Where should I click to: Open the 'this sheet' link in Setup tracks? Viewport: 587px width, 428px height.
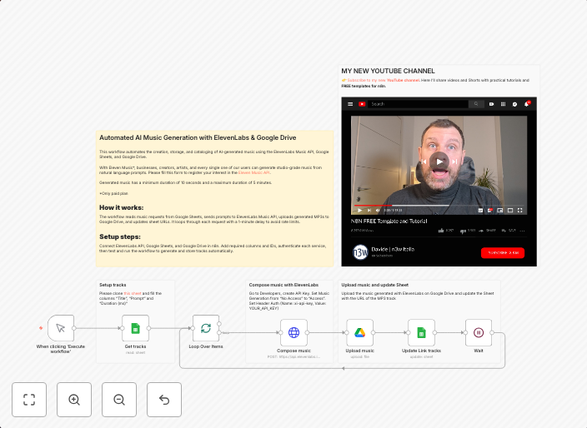[133, 293]
